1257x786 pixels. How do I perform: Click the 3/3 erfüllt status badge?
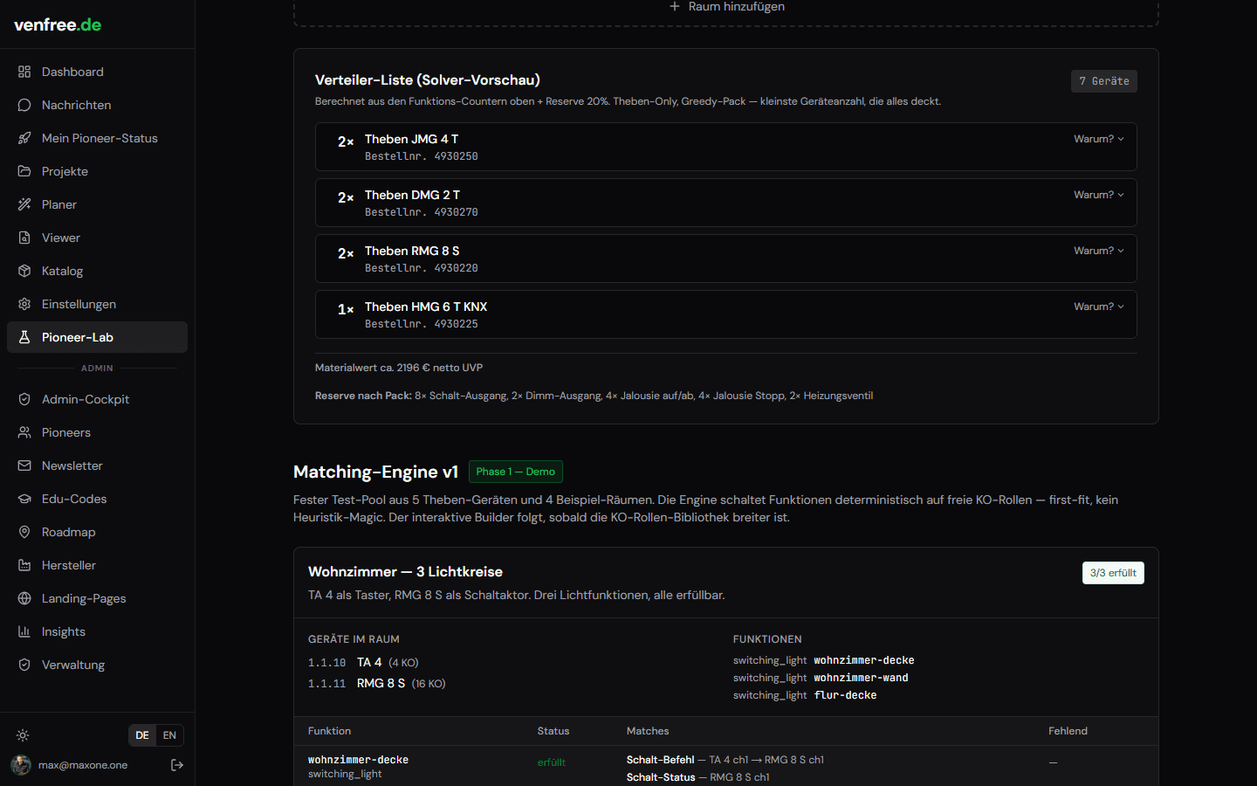coord(1113,573)
